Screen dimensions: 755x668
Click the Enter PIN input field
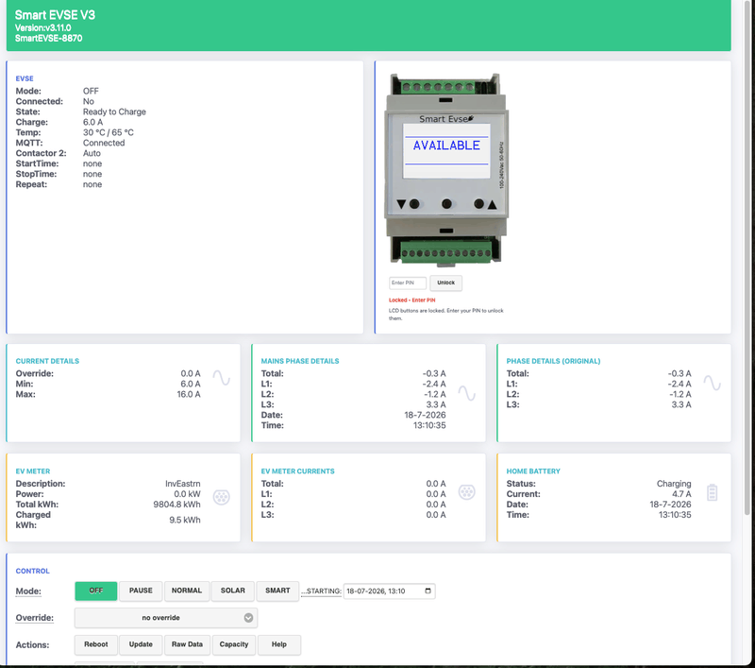tap(408, 283)
